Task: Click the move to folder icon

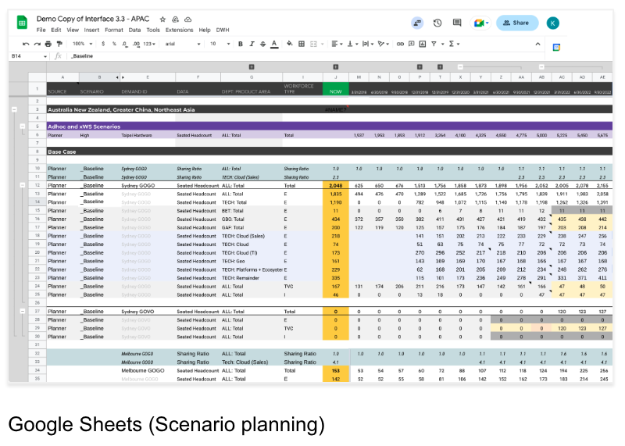Action: [175, 19]
